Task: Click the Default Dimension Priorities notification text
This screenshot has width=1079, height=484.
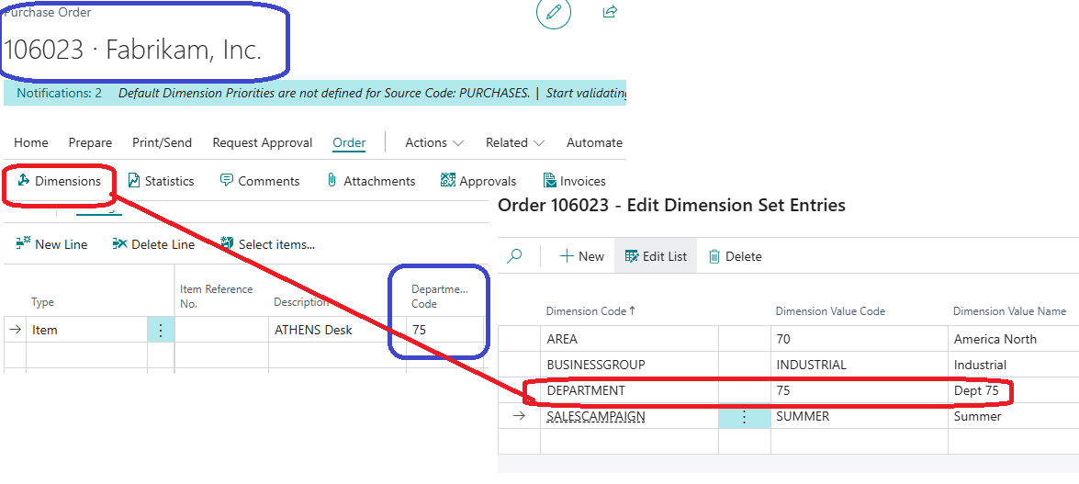Action: (x=324, y=93)
